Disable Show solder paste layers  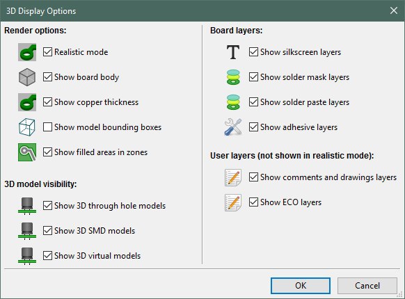tap(253, 102)
